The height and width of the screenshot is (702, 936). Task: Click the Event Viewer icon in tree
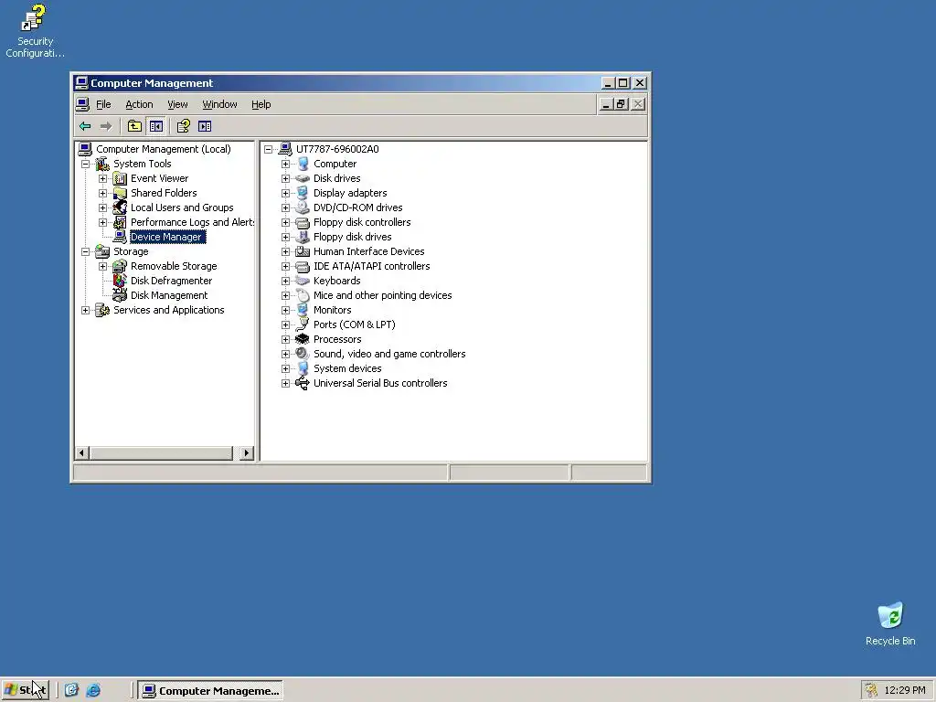[x=120, y=178]
